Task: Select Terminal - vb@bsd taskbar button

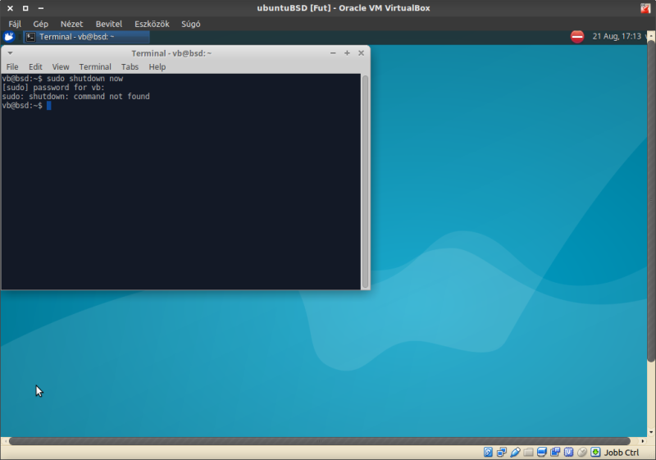Action: tap(86, 37)
